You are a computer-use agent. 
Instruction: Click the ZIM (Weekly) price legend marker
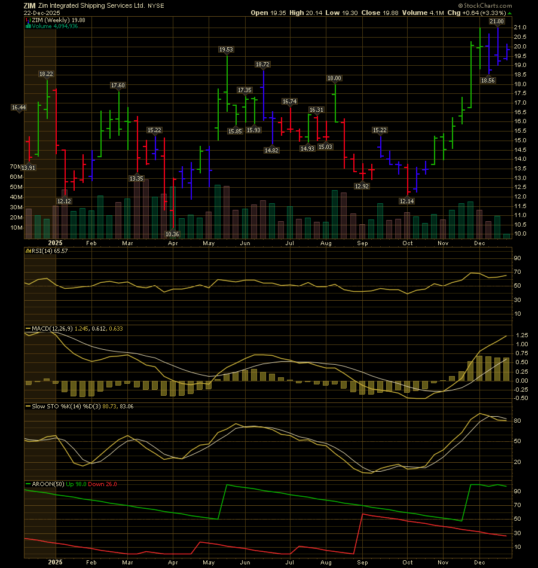pos(26,19)
